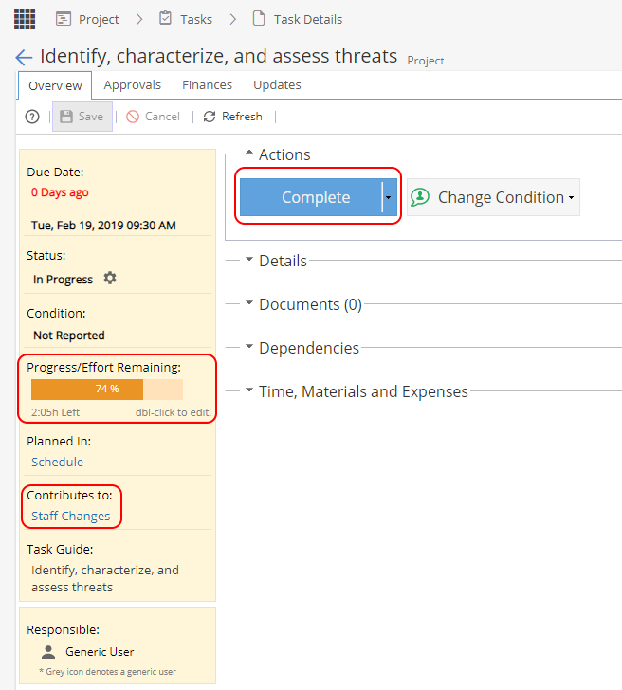
Task: Click the Cancel toolbar button
Action: tap(153, 117)
